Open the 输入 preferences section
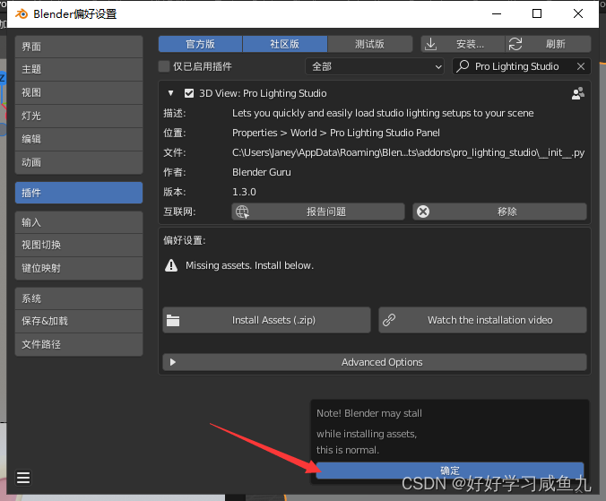This screenshot has height=501, width=606. pyautogui.click(x=79, y=222)
